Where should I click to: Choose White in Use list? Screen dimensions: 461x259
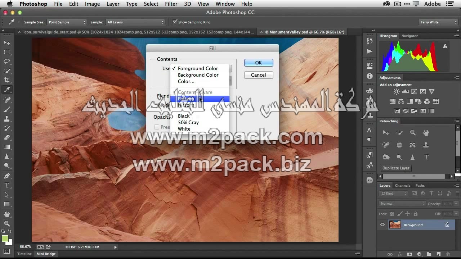point(184,129)
